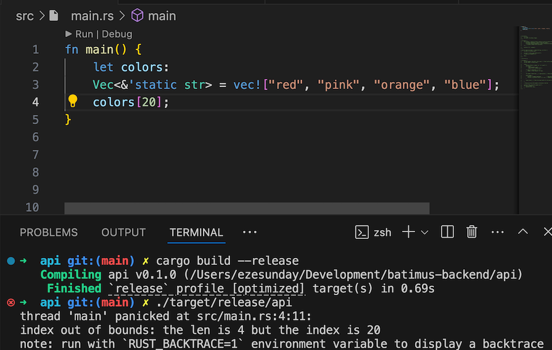Click the zsh terminal shell icon
The width and height of the screenshot is (552, 350).
pyautogui.click(x=362, y=232)
